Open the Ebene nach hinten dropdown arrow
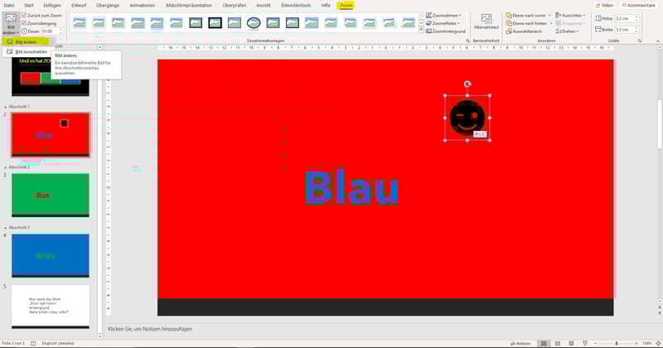The image size is (663, 348). click(x=551, y=24)
